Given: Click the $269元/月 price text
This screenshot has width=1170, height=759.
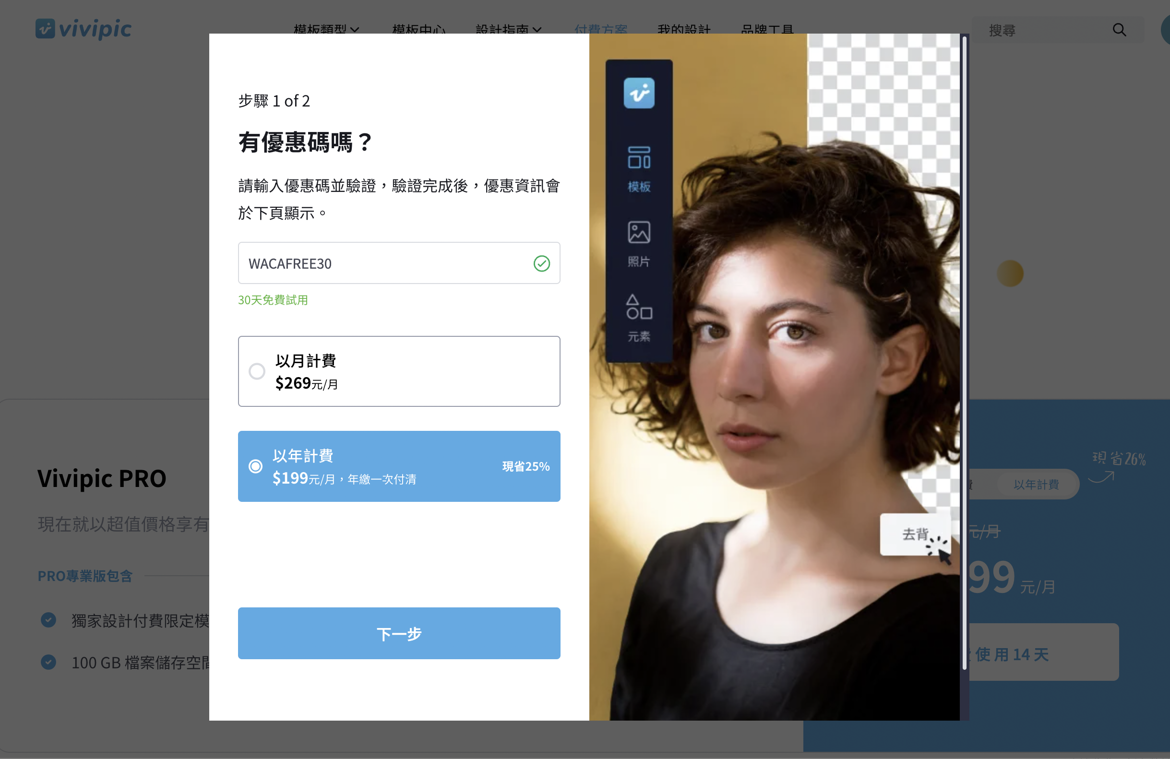Looking at the screenshot, I should (306, 383).
